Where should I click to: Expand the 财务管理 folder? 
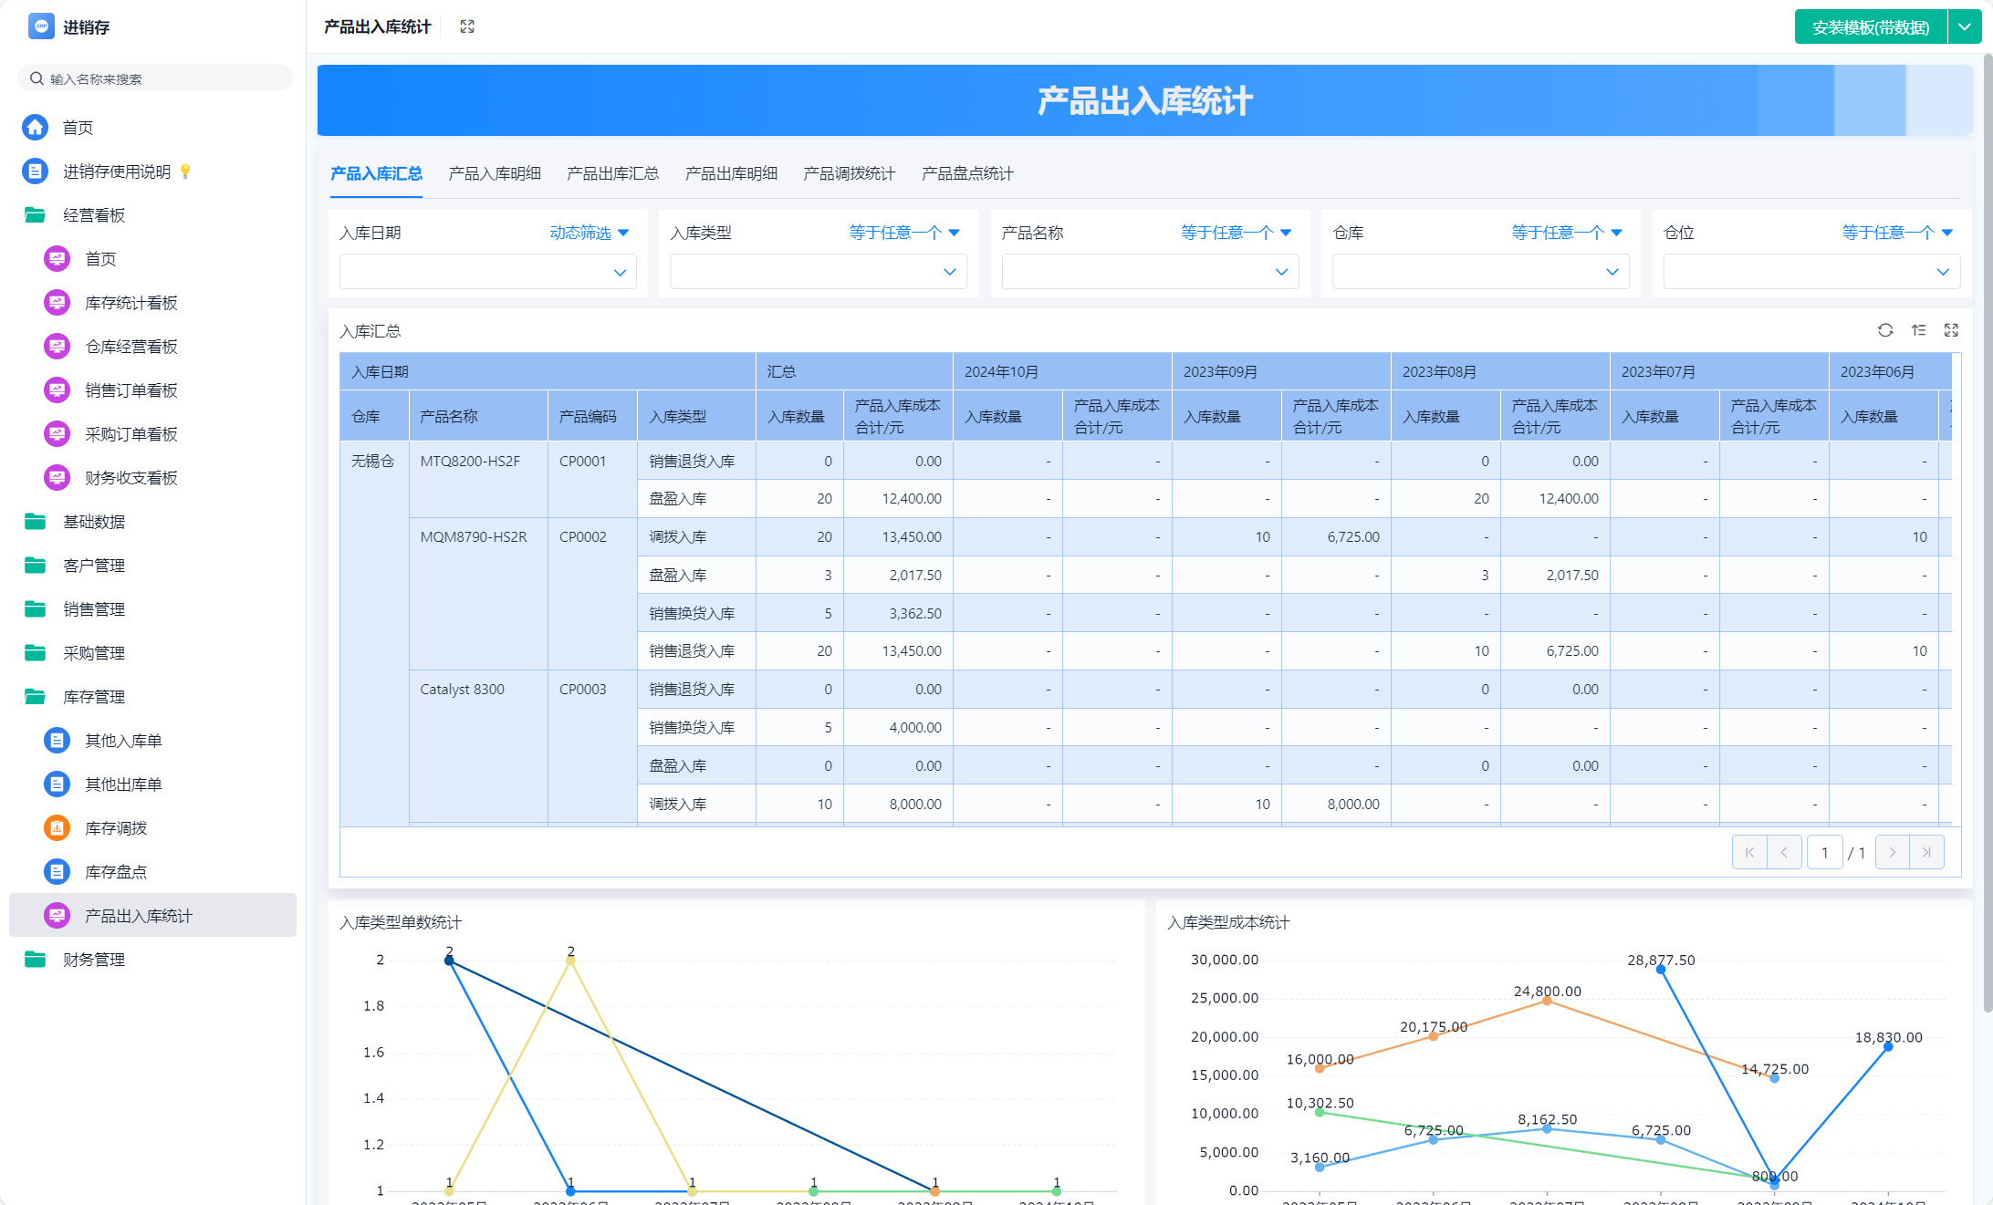coord(93,960)
